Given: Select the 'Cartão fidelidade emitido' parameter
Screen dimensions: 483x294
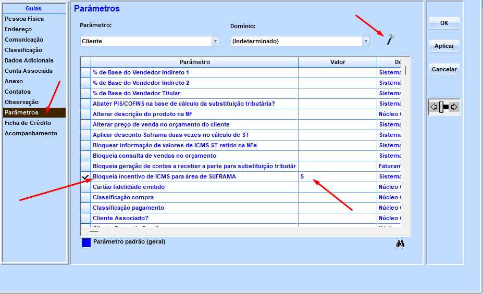Looking at the screenshot, I should click(195, 187).
